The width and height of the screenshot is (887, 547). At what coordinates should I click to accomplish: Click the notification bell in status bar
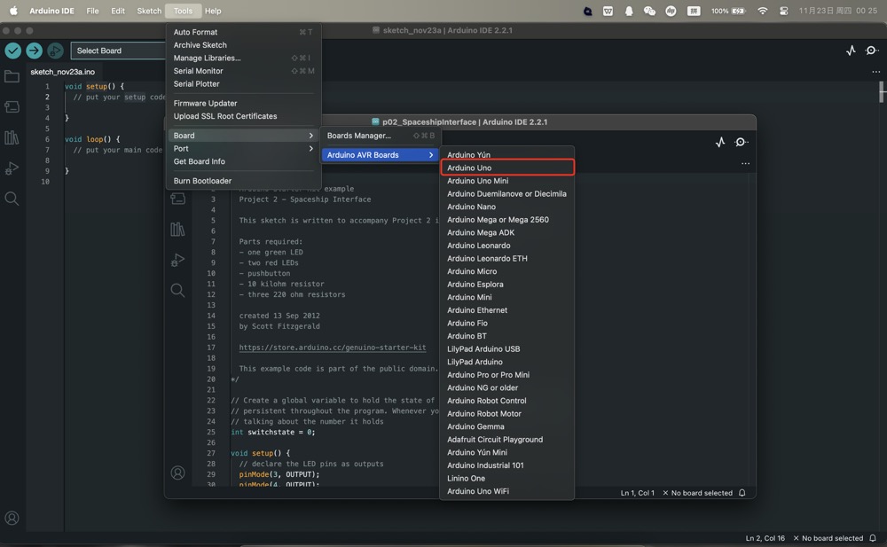click(x=873, y=538)
